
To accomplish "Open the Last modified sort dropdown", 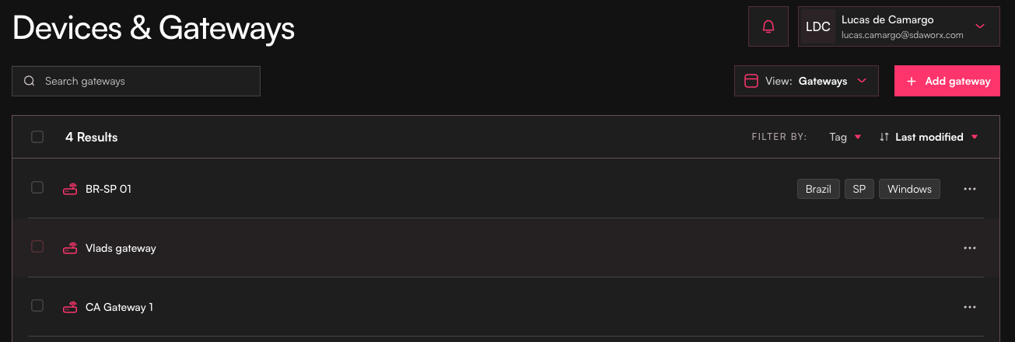I will tap(929, 137).
